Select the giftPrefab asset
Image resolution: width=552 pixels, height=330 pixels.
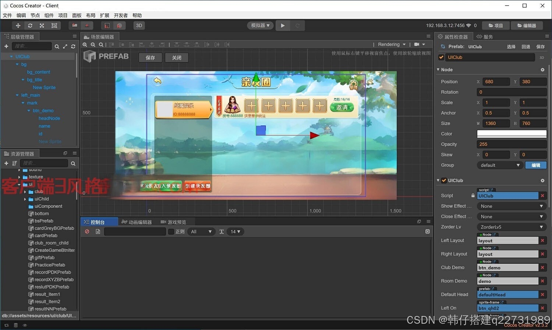point(45,257)
